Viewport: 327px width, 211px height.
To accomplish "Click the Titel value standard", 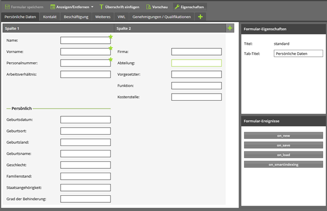I will point(282,44).
